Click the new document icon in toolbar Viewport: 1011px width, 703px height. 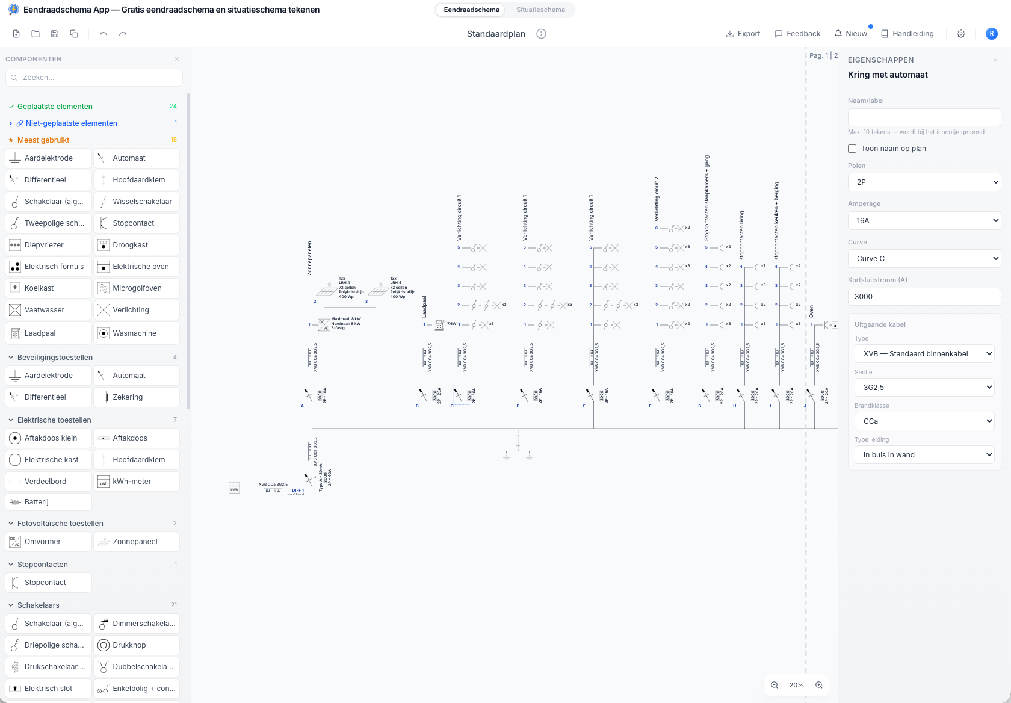coord(16,34)
